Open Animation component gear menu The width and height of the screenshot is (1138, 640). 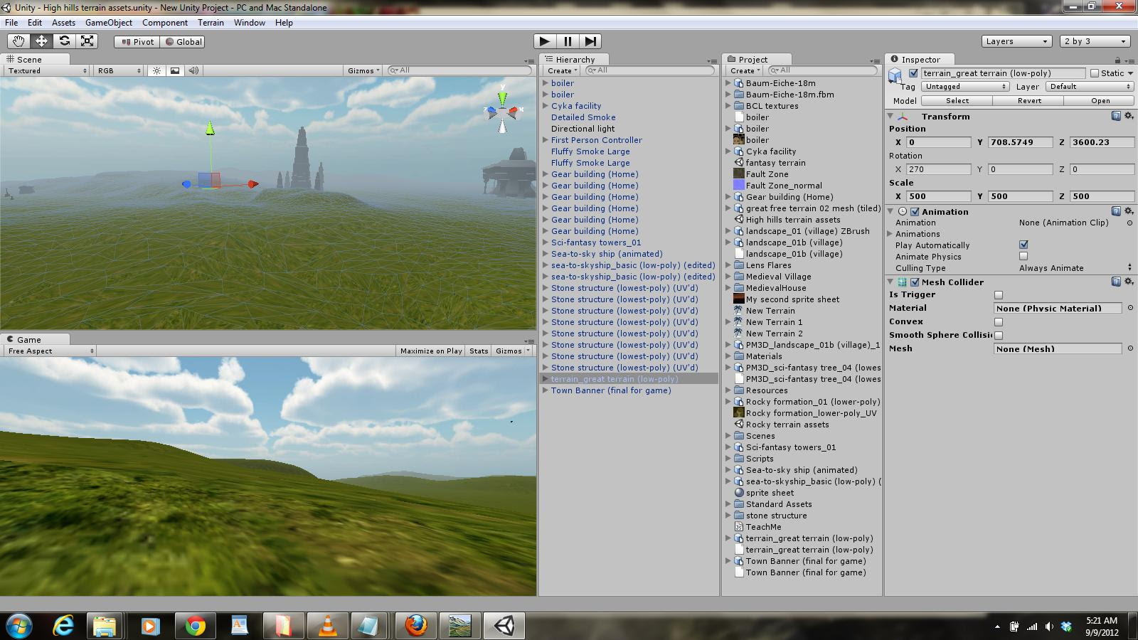pos(1129,211)
